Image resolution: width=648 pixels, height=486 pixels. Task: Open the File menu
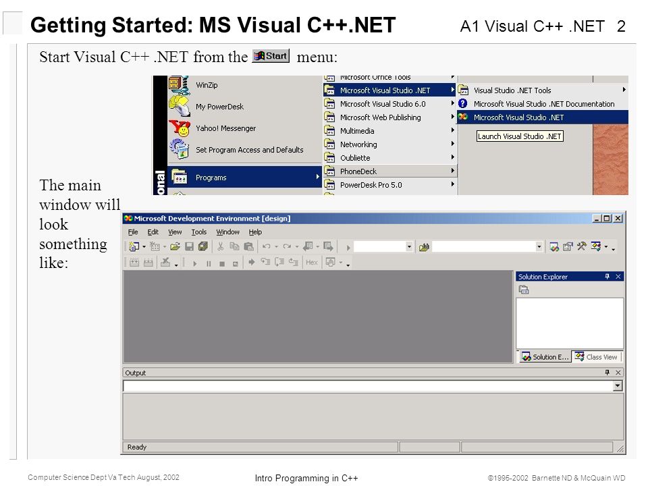coord(133,232)
